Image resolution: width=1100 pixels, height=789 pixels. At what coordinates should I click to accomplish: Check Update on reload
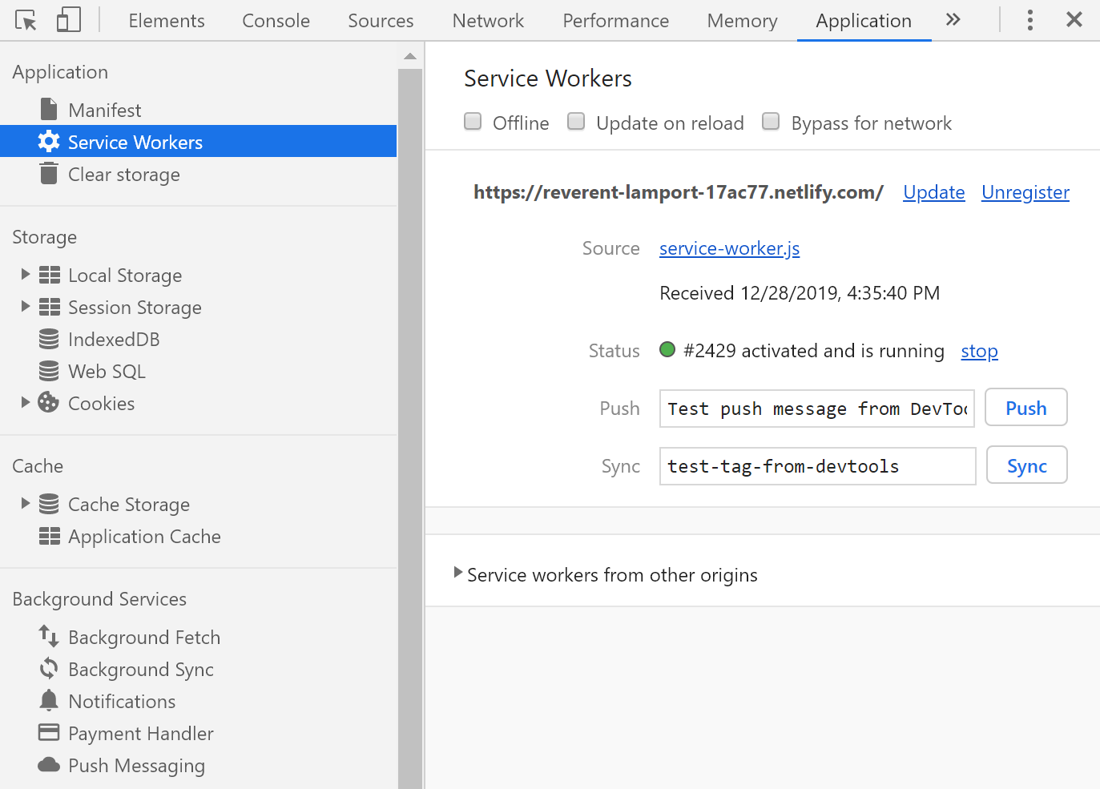click(576, 122)
